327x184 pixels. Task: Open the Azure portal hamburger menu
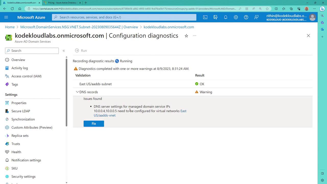(x=6, y=17)
